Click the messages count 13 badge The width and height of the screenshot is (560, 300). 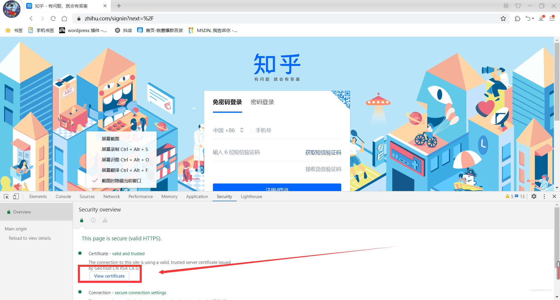click(520, 197)
